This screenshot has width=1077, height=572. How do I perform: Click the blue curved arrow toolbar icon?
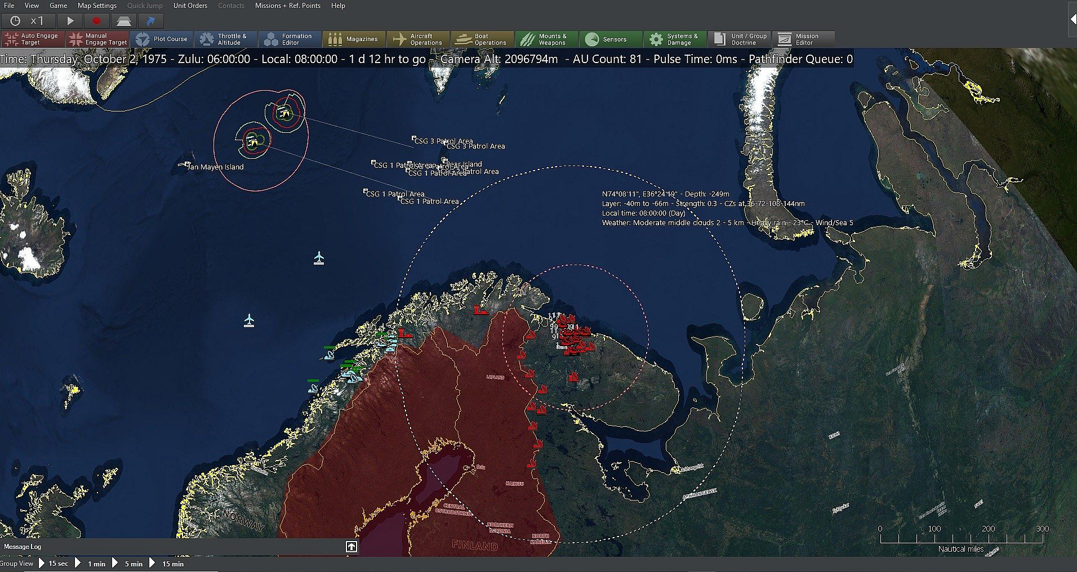click(x=150, y=21)
